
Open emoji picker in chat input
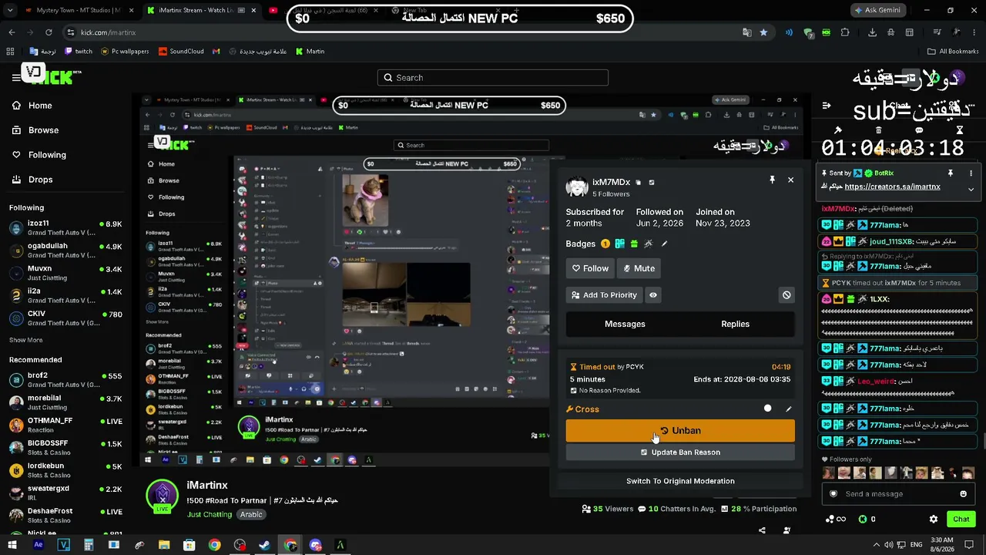click(x=963, y=494)
